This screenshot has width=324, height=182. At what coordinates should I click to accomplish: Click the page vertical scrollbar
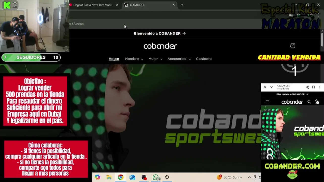click(322, 40)
